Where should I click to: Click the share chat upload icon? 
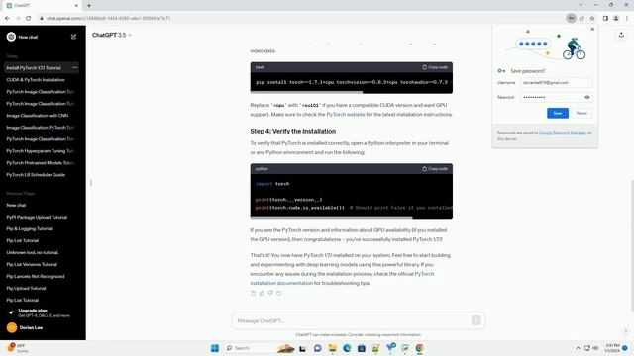(621, 36)
